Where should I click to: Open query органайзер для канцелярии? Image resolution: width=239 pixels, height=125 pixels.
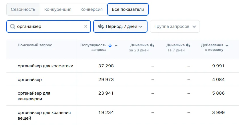(x=34, y=96)
